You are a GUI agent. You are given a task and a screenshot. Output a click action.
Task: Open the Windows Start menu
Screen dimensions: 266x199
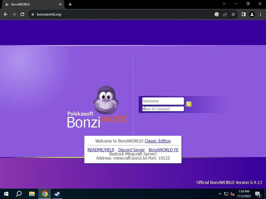point(6,194)
